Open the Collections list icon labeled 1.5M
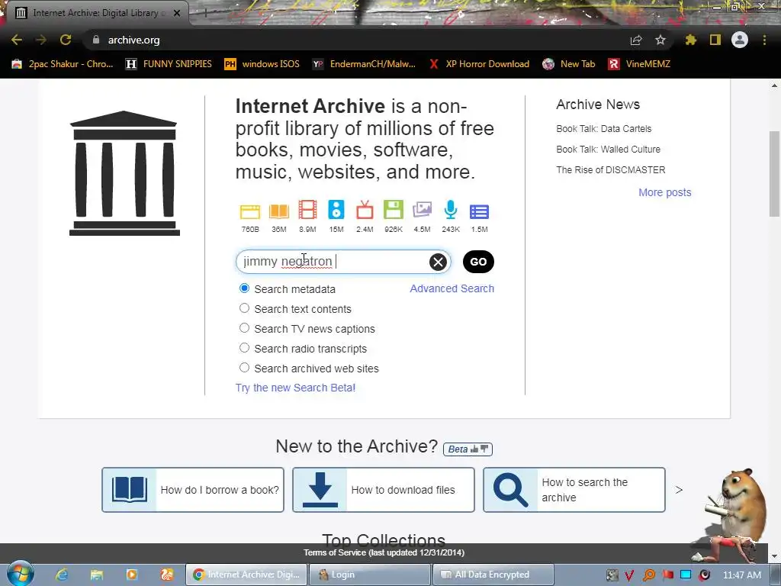 click(x=479, y=212)
